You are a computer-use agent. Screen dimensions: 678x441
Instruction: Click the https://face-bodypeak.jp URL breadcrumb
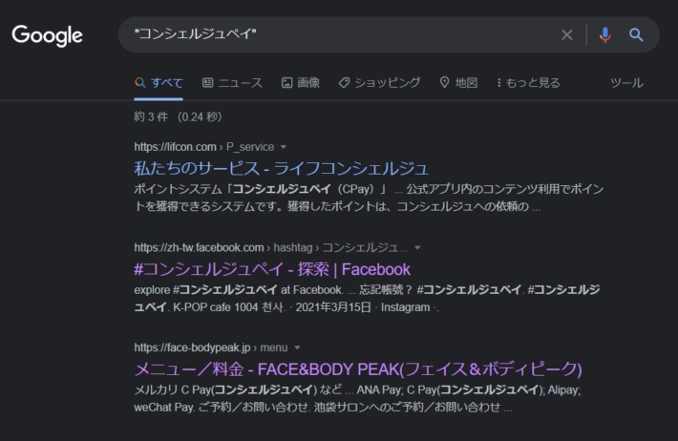pyautogui.click(x=211, y=347)
